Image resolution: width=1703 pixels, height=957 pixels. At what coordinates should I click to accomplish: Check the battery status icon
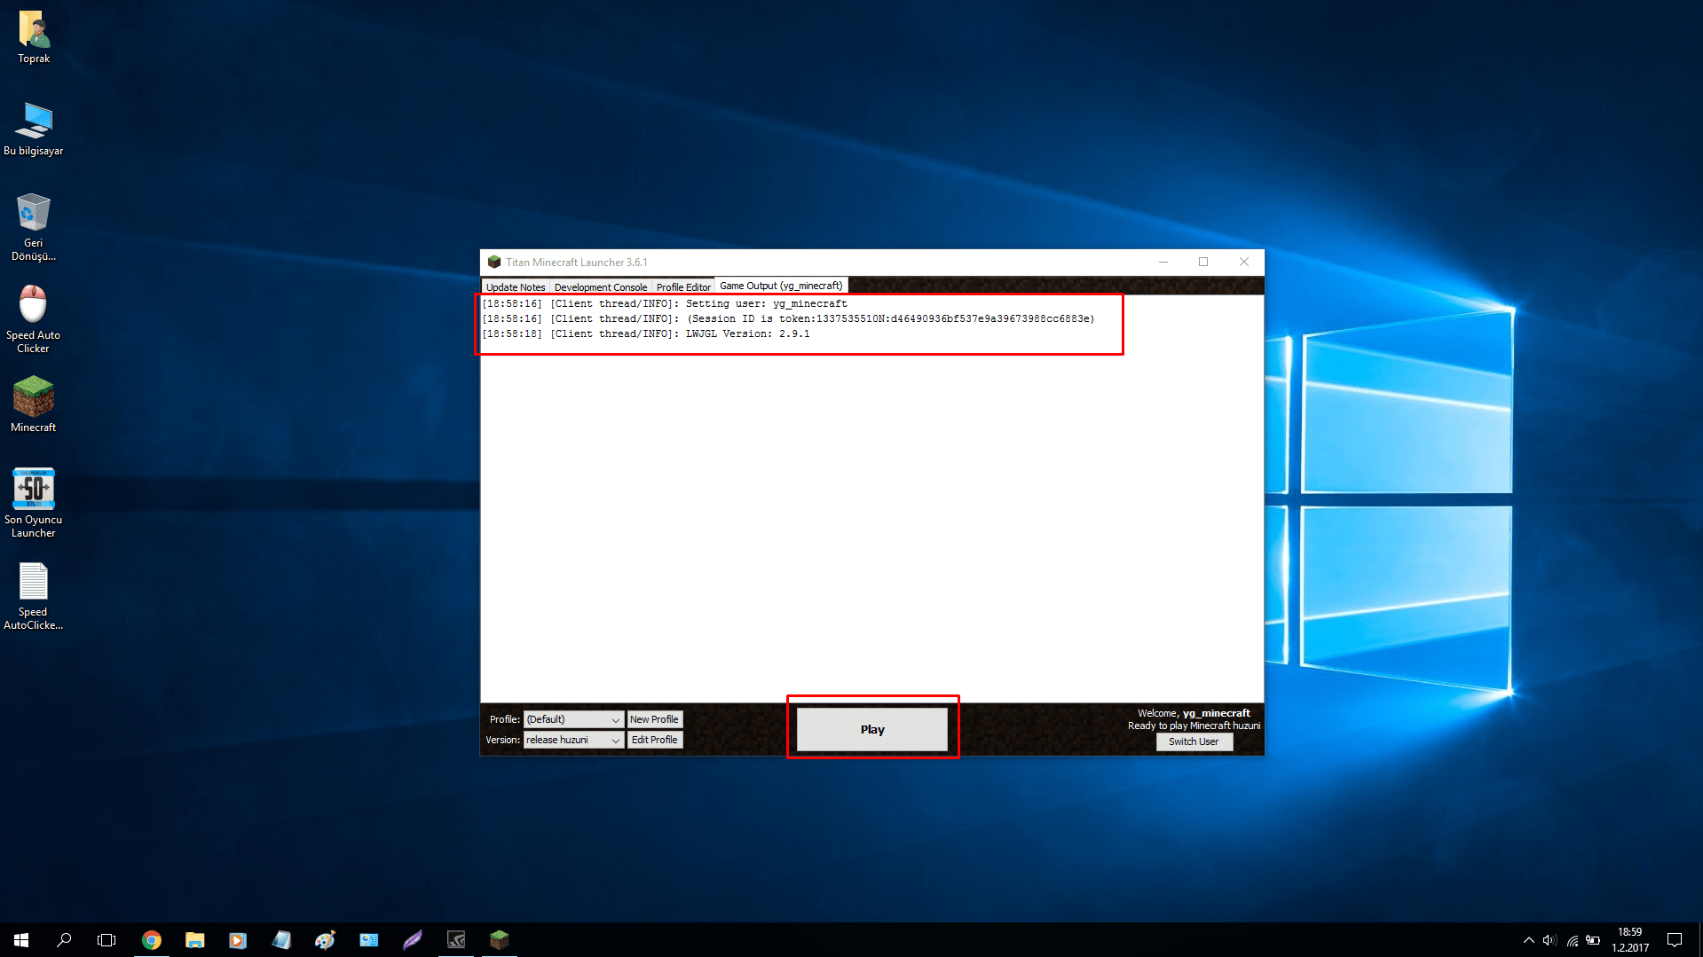coord(1593,940)
